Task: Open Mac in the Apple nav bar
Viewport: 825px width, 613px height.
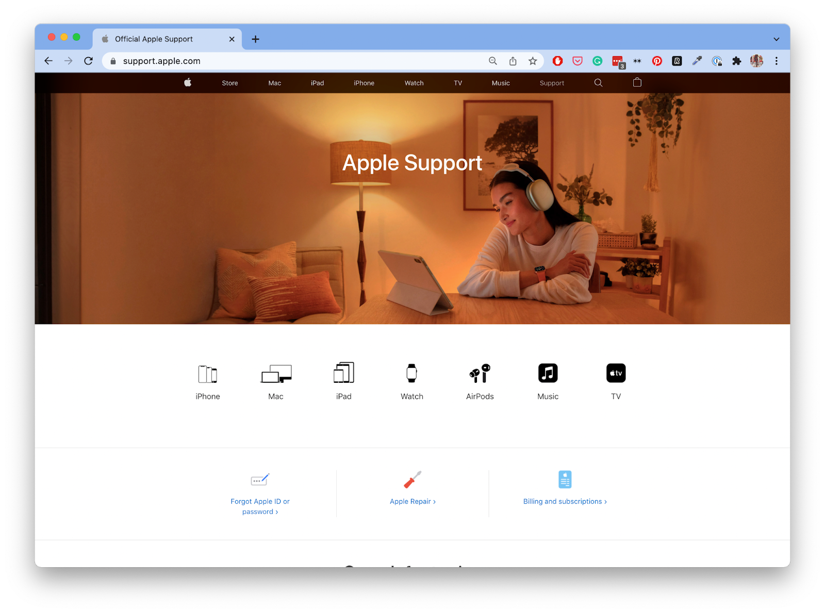Action: click(x=275, y=83)
